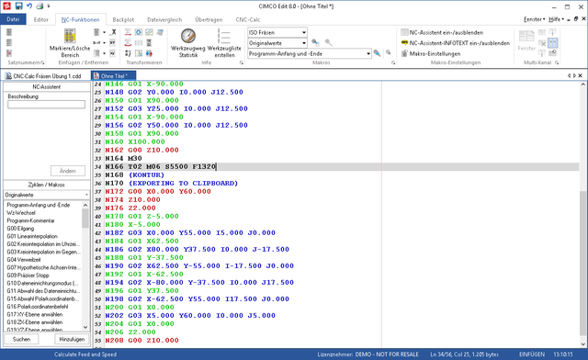Open the quick access toolbar customize arrow
The width and height of the screenshot is (588, 360).
pyautogui.click(x=49, y=6)
